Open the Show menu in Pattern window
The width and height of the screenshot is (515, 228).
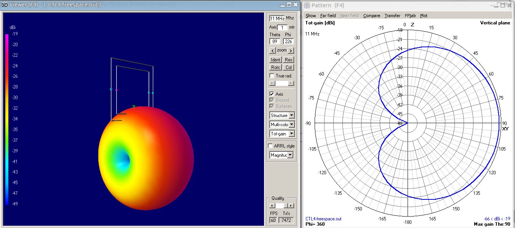310,16
